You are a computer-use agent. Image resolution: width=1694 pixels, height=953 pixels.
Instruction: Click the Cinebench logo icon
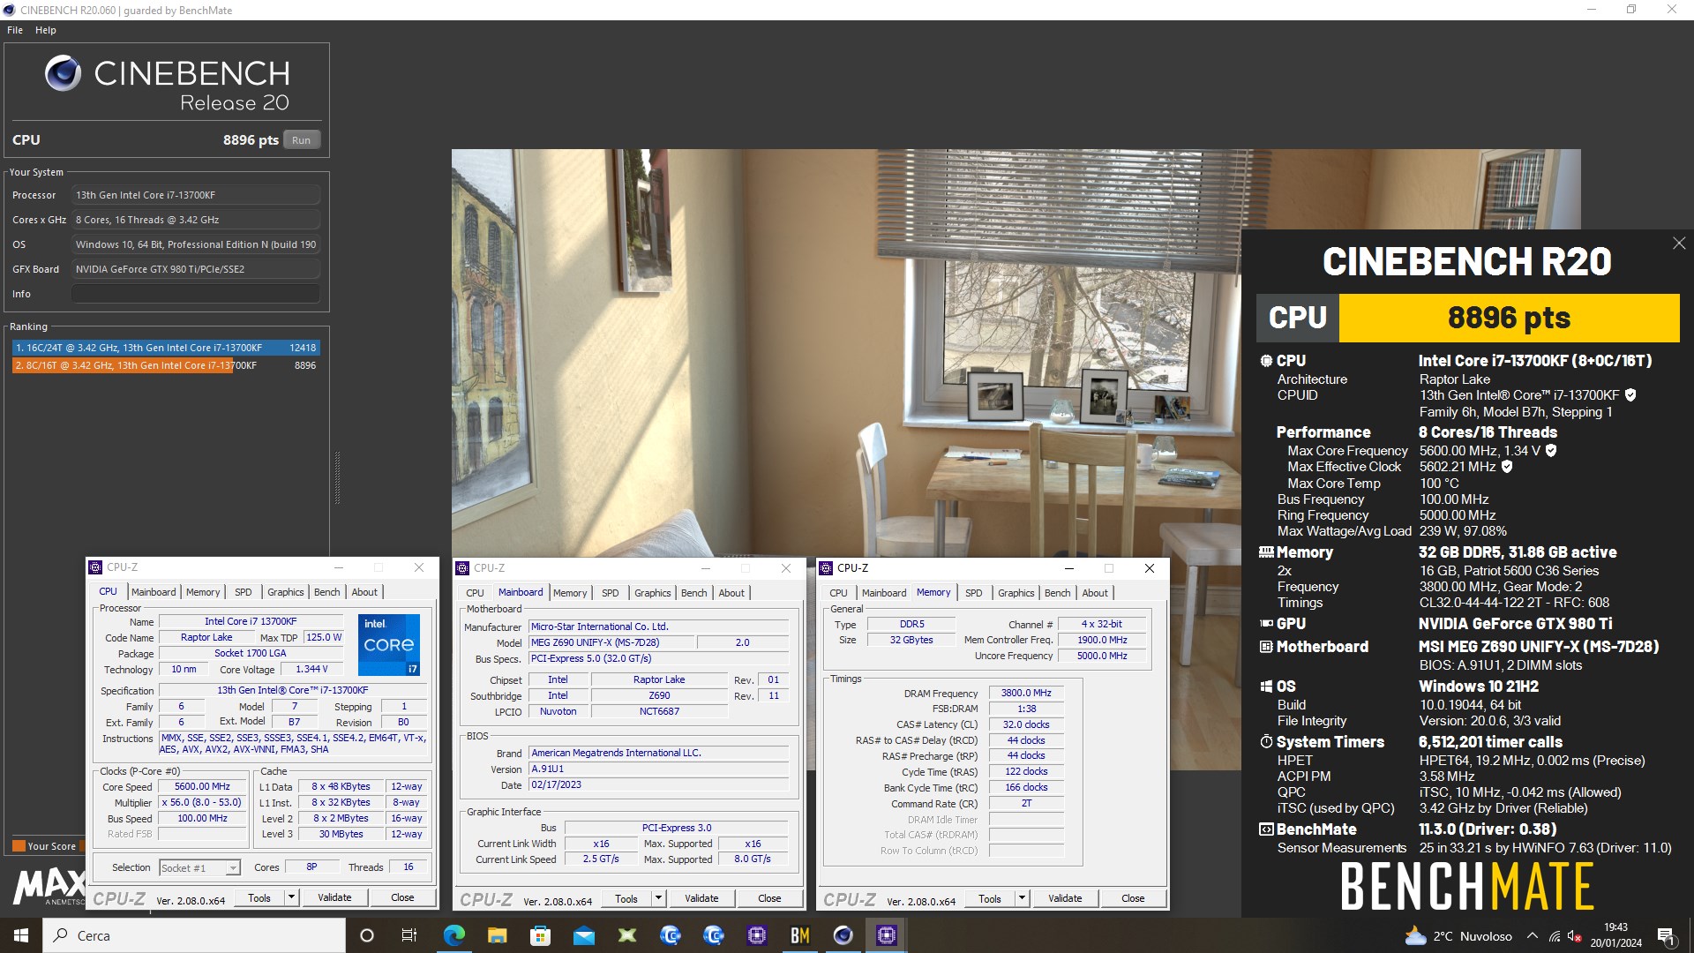click(x=63, y=73)
